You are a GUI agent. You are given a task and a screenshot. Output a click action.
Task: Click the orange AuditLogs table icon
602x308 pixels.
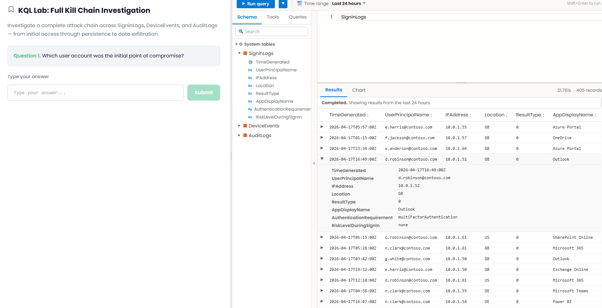[245, 135]
